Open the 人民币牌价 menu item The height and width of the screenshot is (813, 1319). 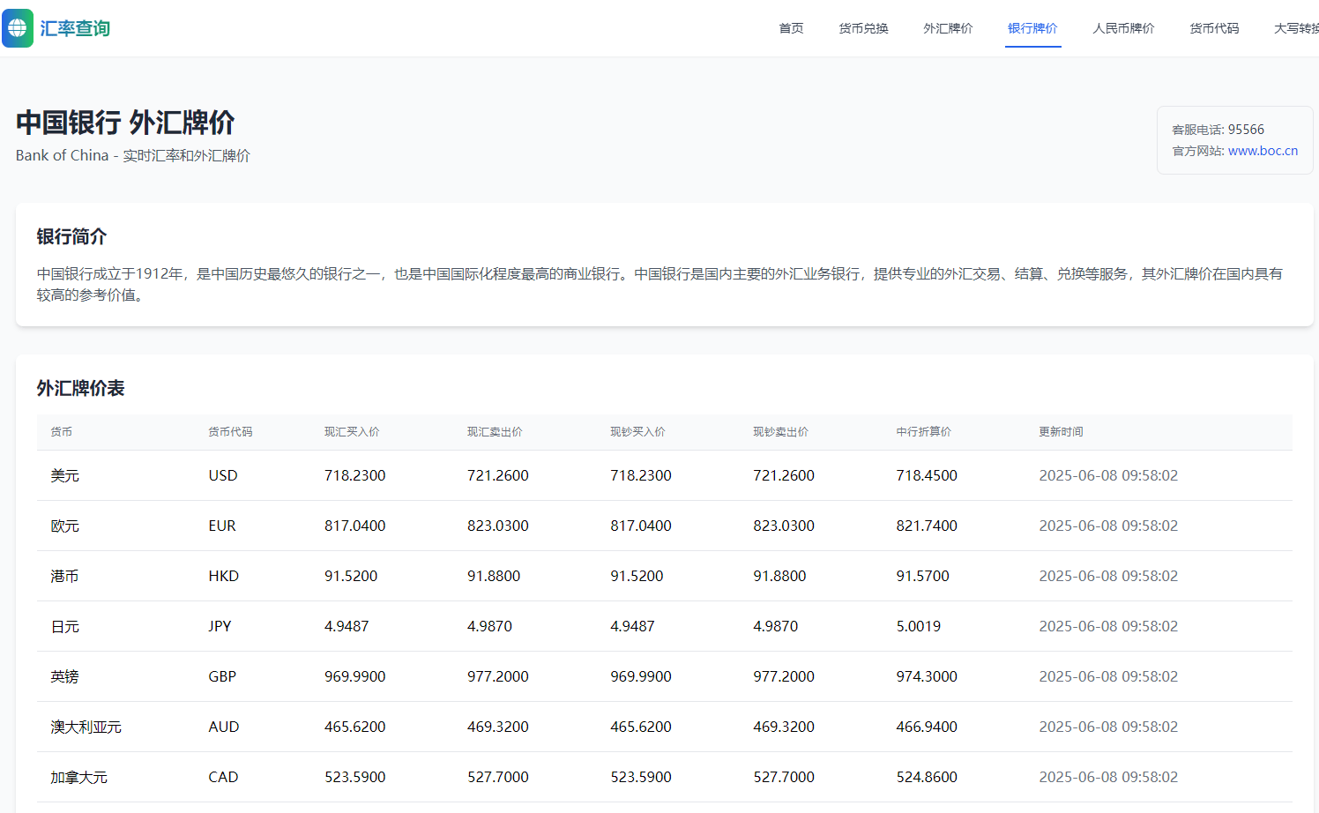1123,28
